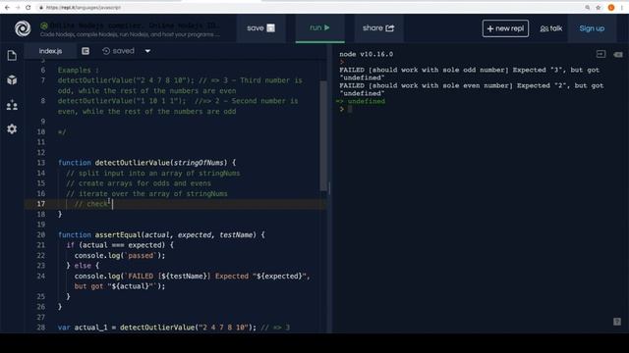Open the talk link

click(551, 28)
